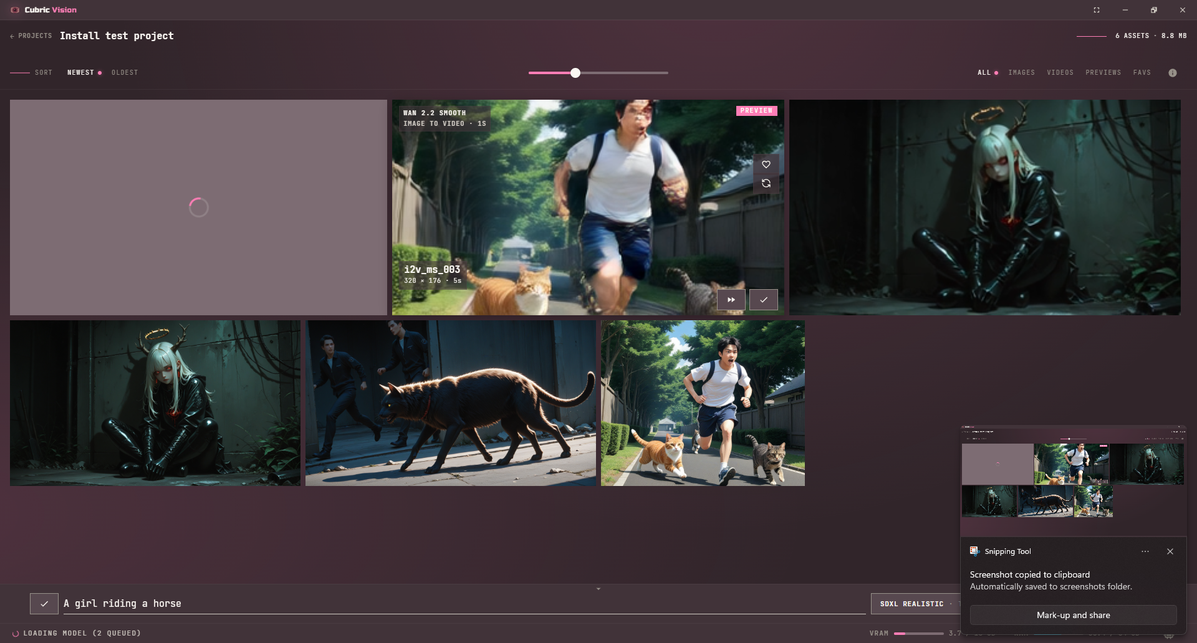The width and height of the screenshot is (1197, 643).
Task: Click 'Screenshot copied to clipboard' notification text
Action: click(x=1030, y=574)
